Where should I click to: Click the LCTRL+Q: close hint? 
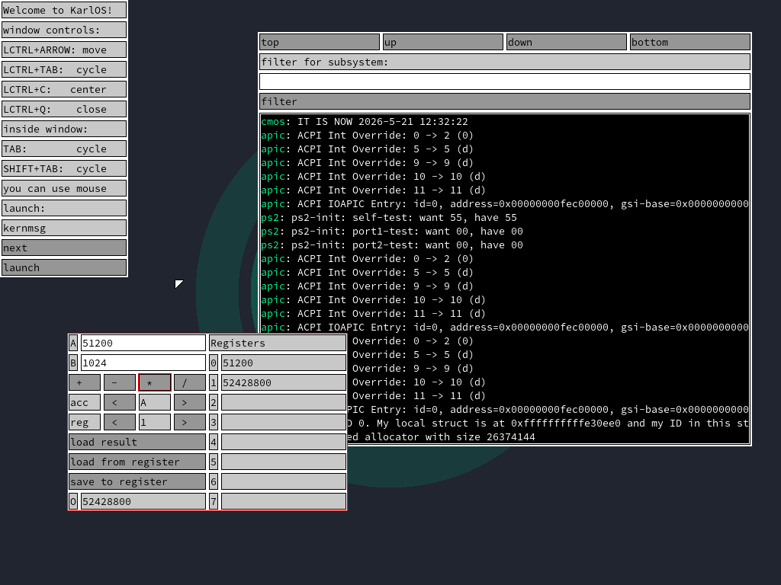(64, 109)
